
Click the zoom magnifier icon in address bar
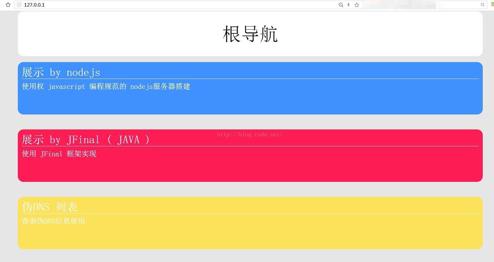point(341,5)
